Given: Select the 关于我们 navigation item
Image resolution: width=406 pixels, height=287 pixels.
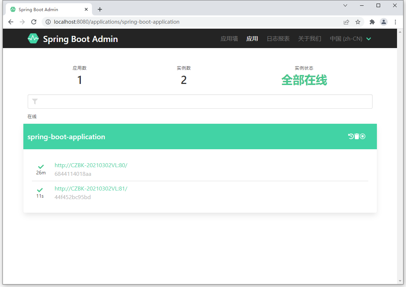Looking at the screenshot, I should point(310,39).
